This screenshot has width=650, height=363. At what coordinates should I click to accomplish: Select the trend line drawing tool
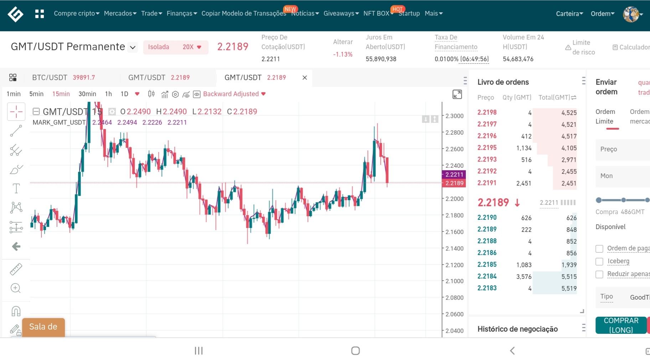tap(16, 131)
